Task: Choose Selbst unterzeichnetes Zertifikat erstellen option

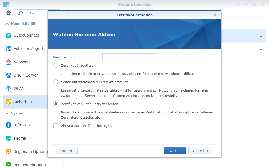Action: pos(56,82)
